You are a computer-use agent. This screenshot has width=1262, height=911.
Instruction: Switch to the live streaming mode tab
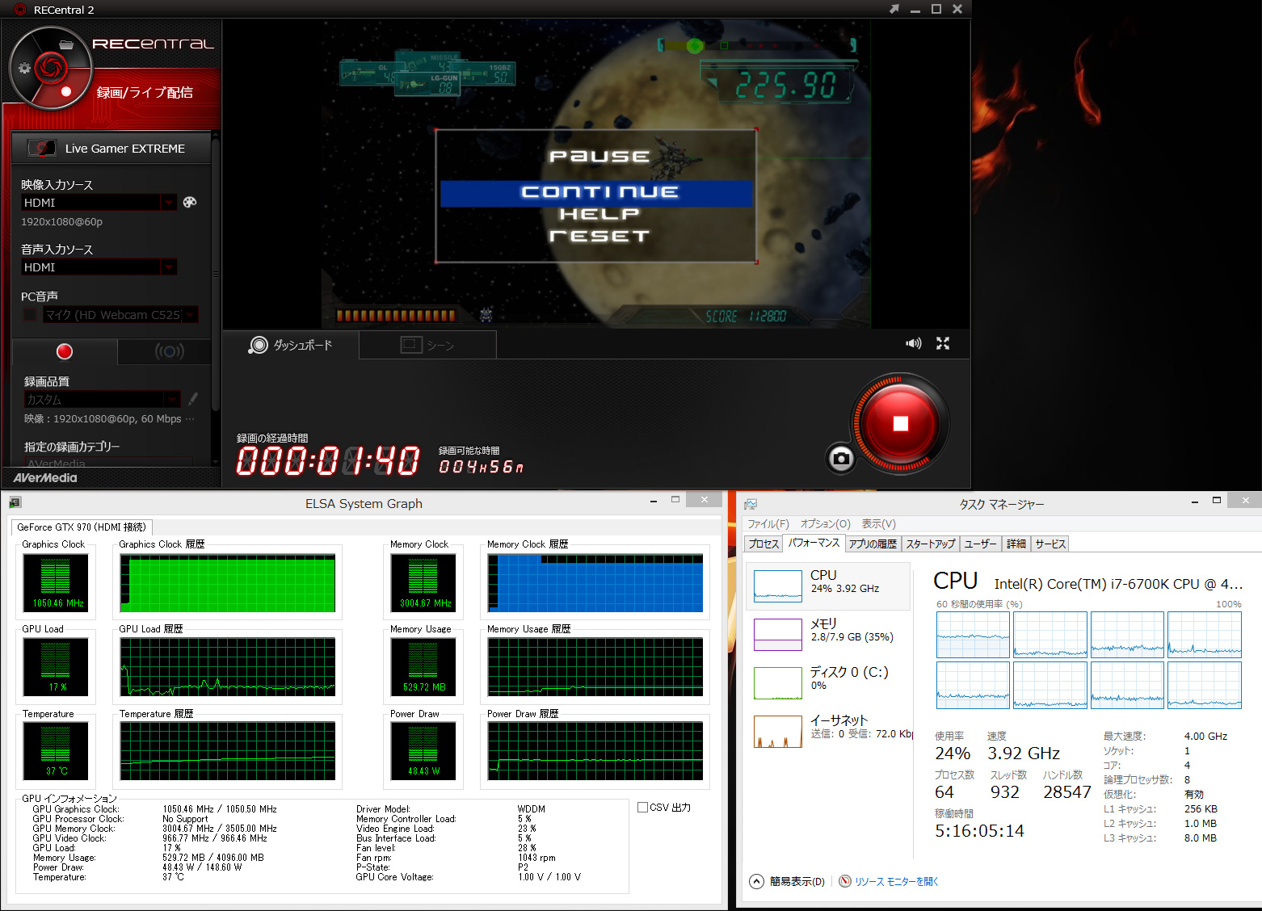coord(168,351)
